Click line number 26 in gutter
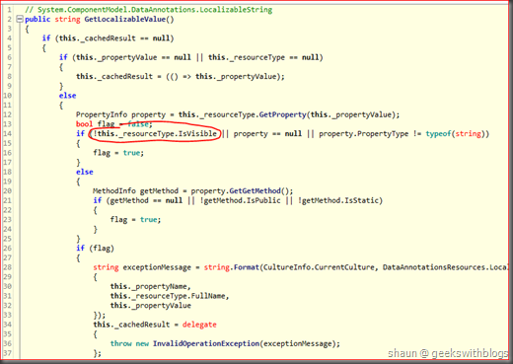Viewport: 513px width, 364px height. click(7, 248)
